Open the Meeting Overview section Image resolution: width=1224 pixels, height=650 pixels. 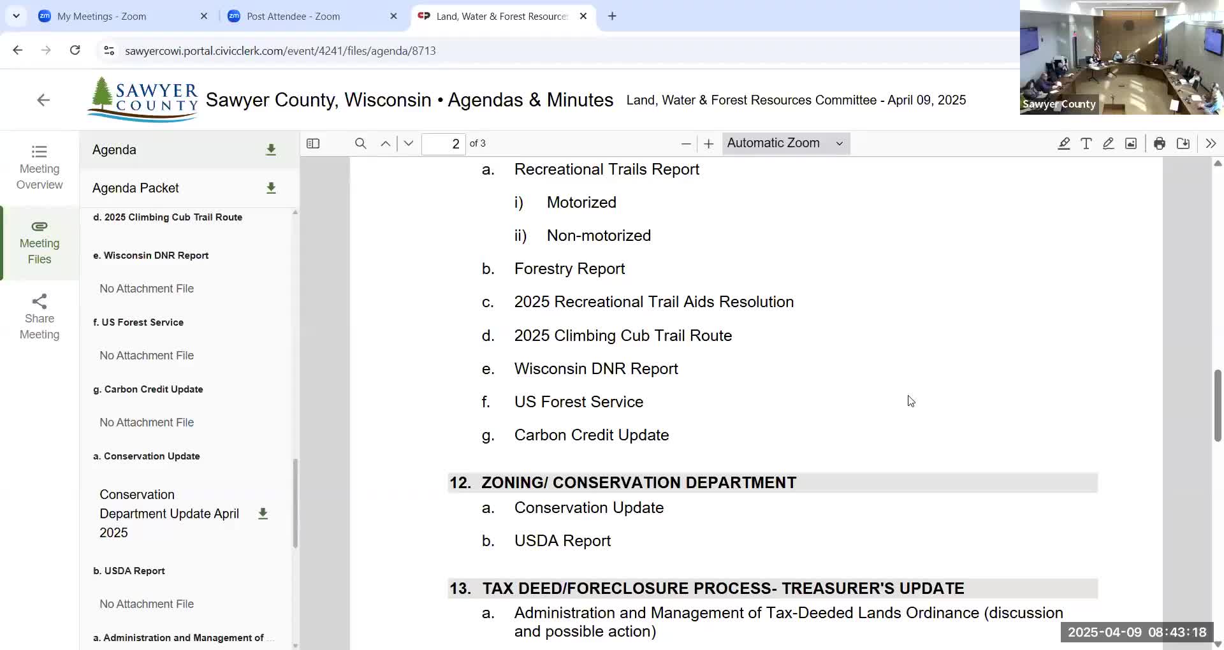click(40, 167)
